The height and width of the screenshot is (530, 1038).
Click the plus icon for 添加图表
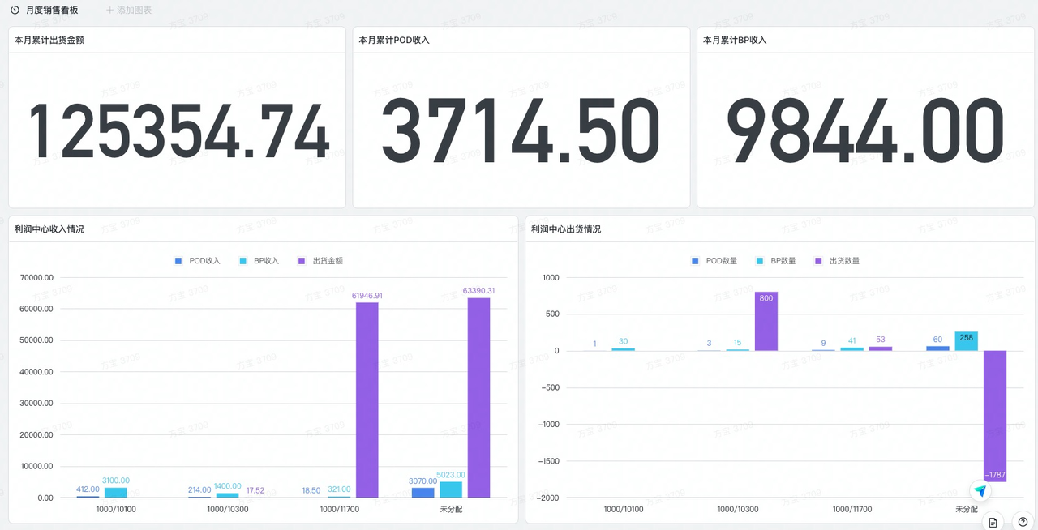(x=109, y=11)
